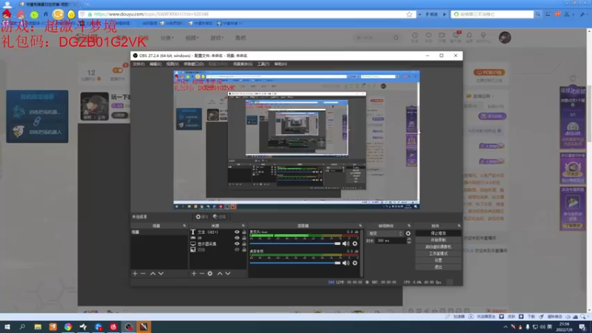Viewport: 592px width, 333px height.
Task: Toggle visibility of the image source
Action: coord(237,249)
